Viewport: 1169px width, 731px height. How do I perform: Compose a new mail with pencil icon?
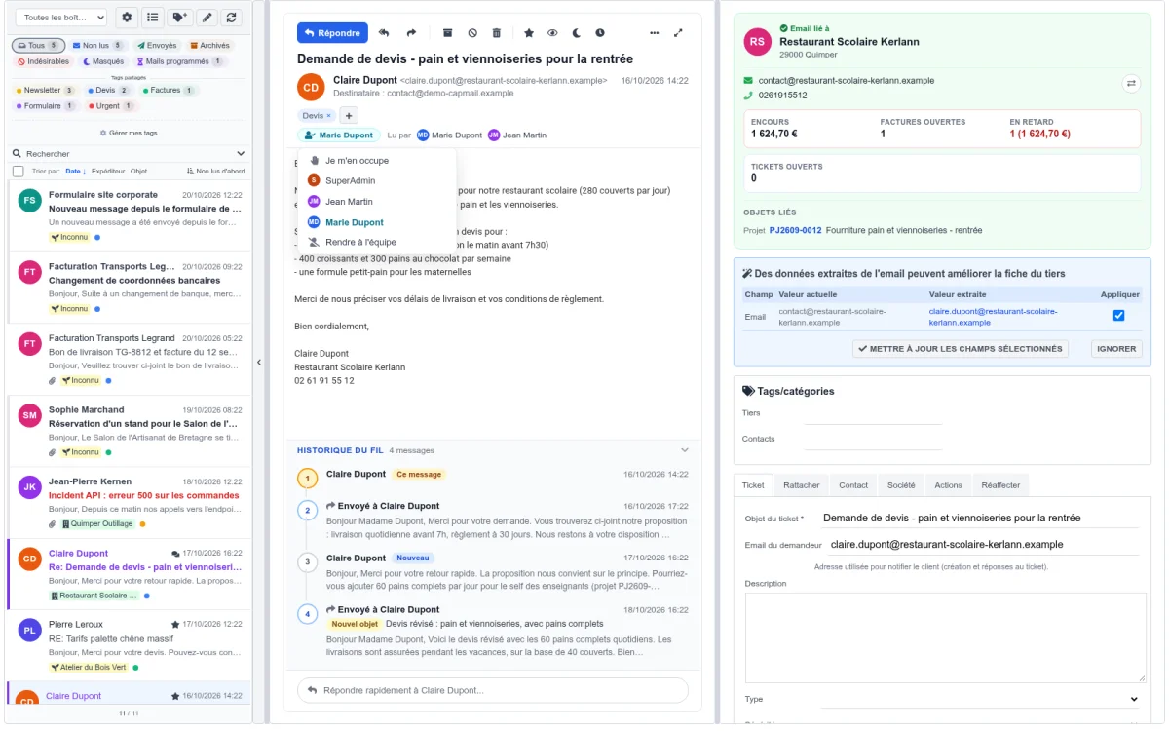tap(206, 18)
